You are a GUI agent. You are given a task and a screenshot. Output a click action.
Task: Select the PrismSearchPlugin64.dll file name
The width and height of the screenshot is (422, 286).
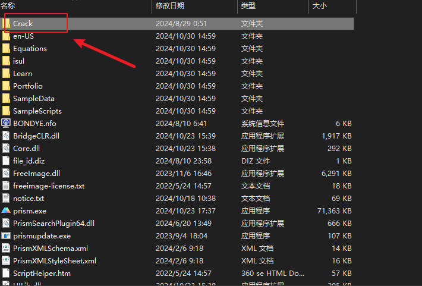coord(53,224)
